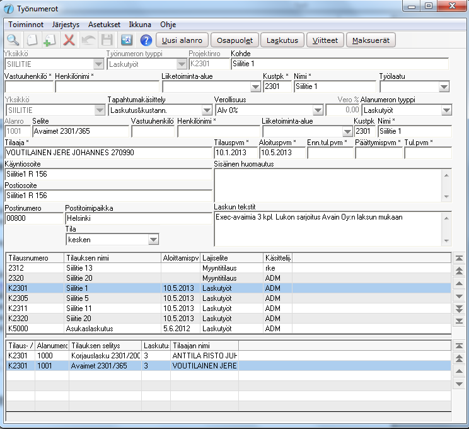Click the Sisäinen huomautus text area
The image size is (469, 429).
coord(328,185)
